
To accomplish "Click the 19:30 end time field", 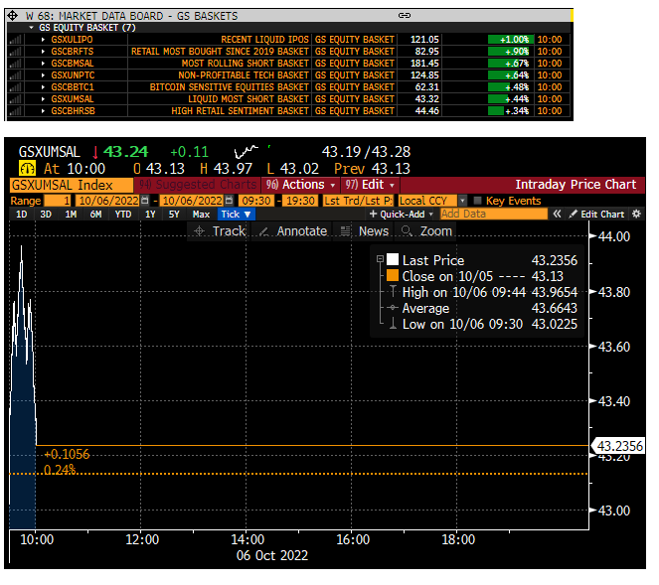I will pyautogui.click(x=300, y=201).
